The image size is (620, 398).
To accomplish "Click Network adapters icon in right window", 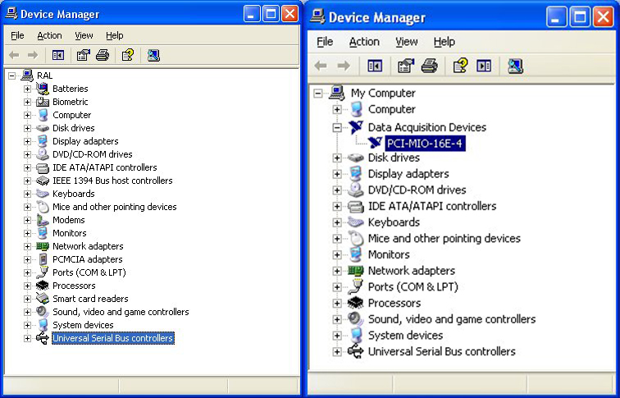I will tap(355, 271).
